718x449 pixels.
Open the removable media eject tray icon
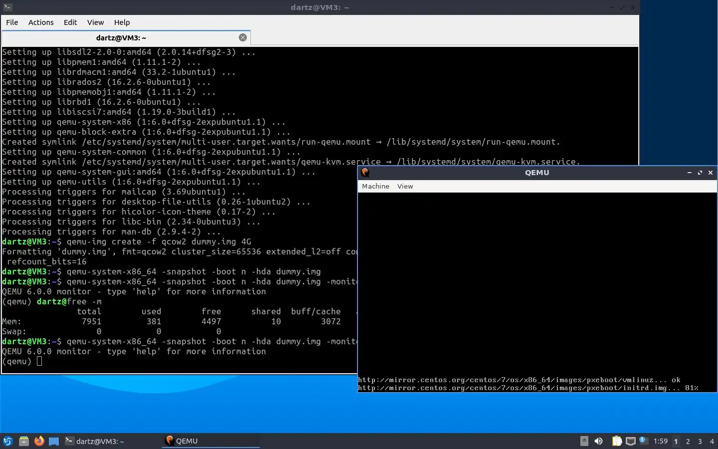(x=584, y=441)
